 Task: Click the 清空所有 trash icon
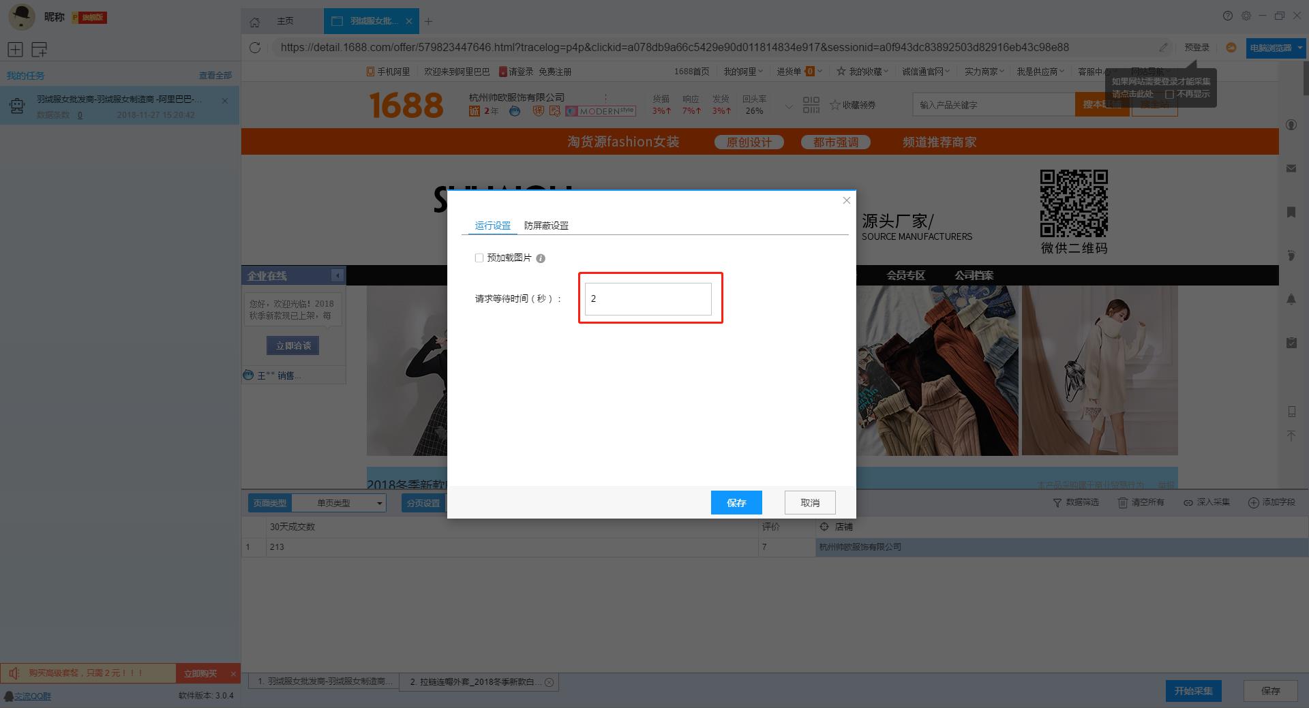click(1122, 502)
